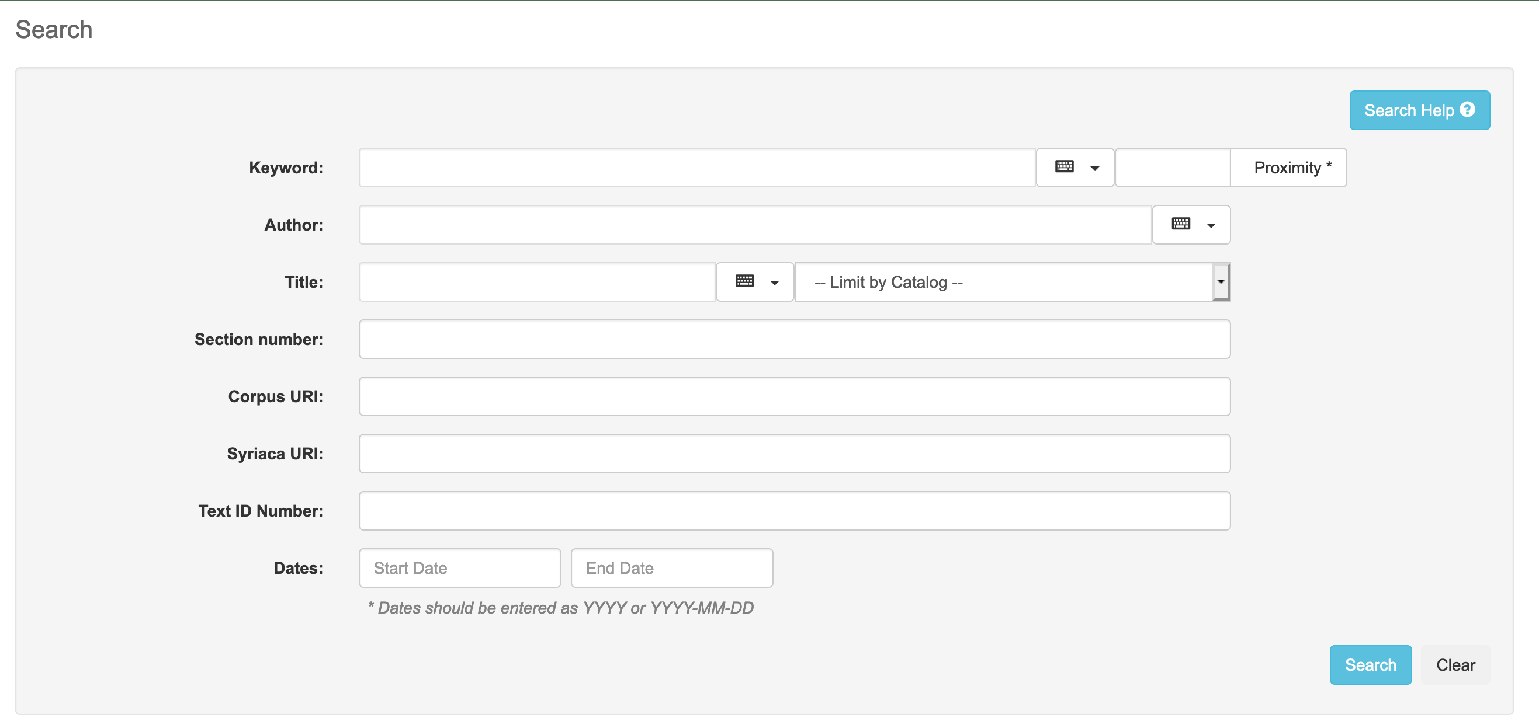Image resolution: width=1539 pixels, height=725 pixels.
Task: Focus the Author input field
Action: pos(754,225)
